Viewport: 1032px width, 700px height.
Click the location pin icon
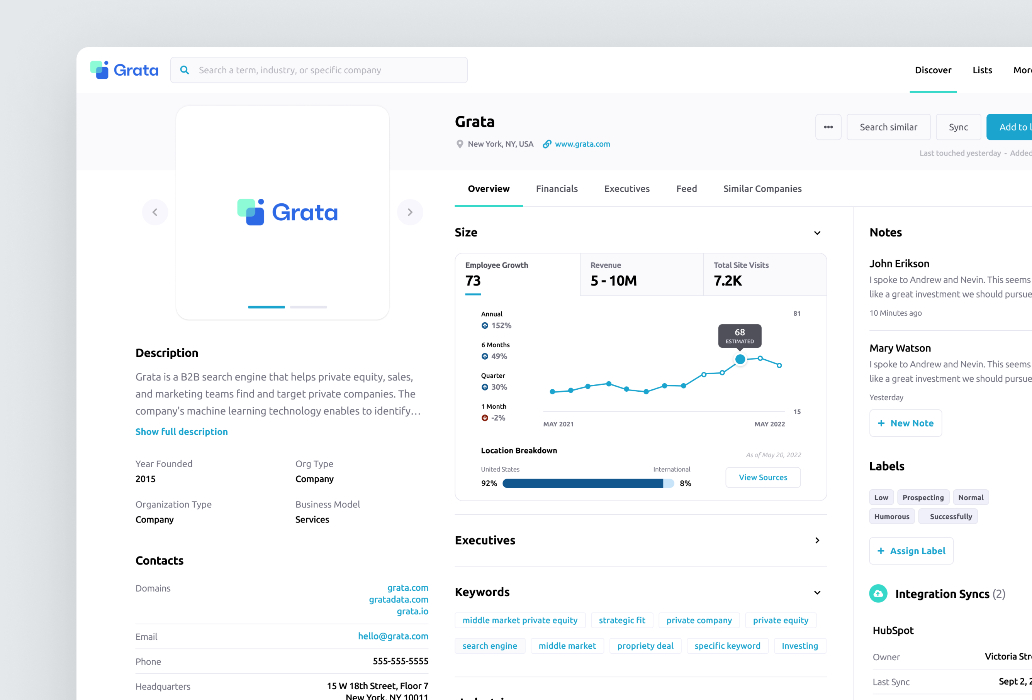pyautogui.click(x=460, y=144)
